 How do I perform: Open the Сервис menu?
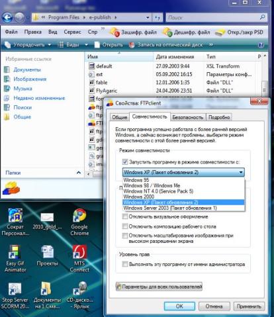(72, 32)
